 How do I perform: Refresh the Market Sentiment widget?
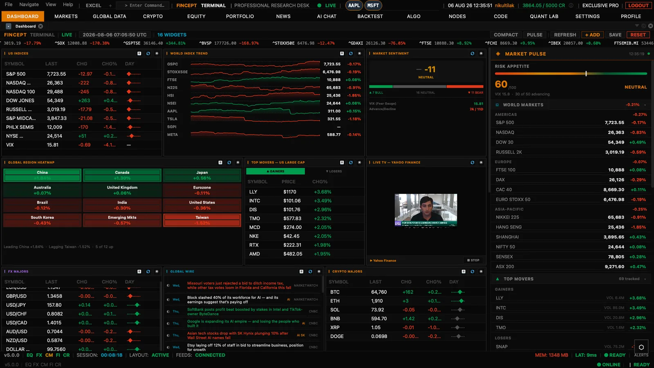pos(473,54)
